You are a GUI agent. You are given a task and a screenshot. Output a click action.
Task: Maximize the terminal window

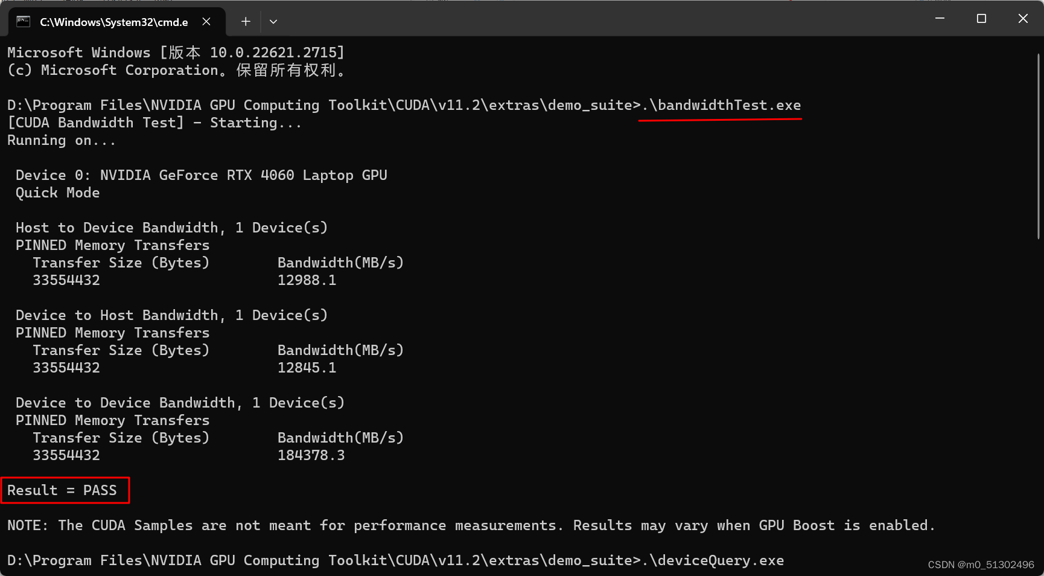(981, 18)
